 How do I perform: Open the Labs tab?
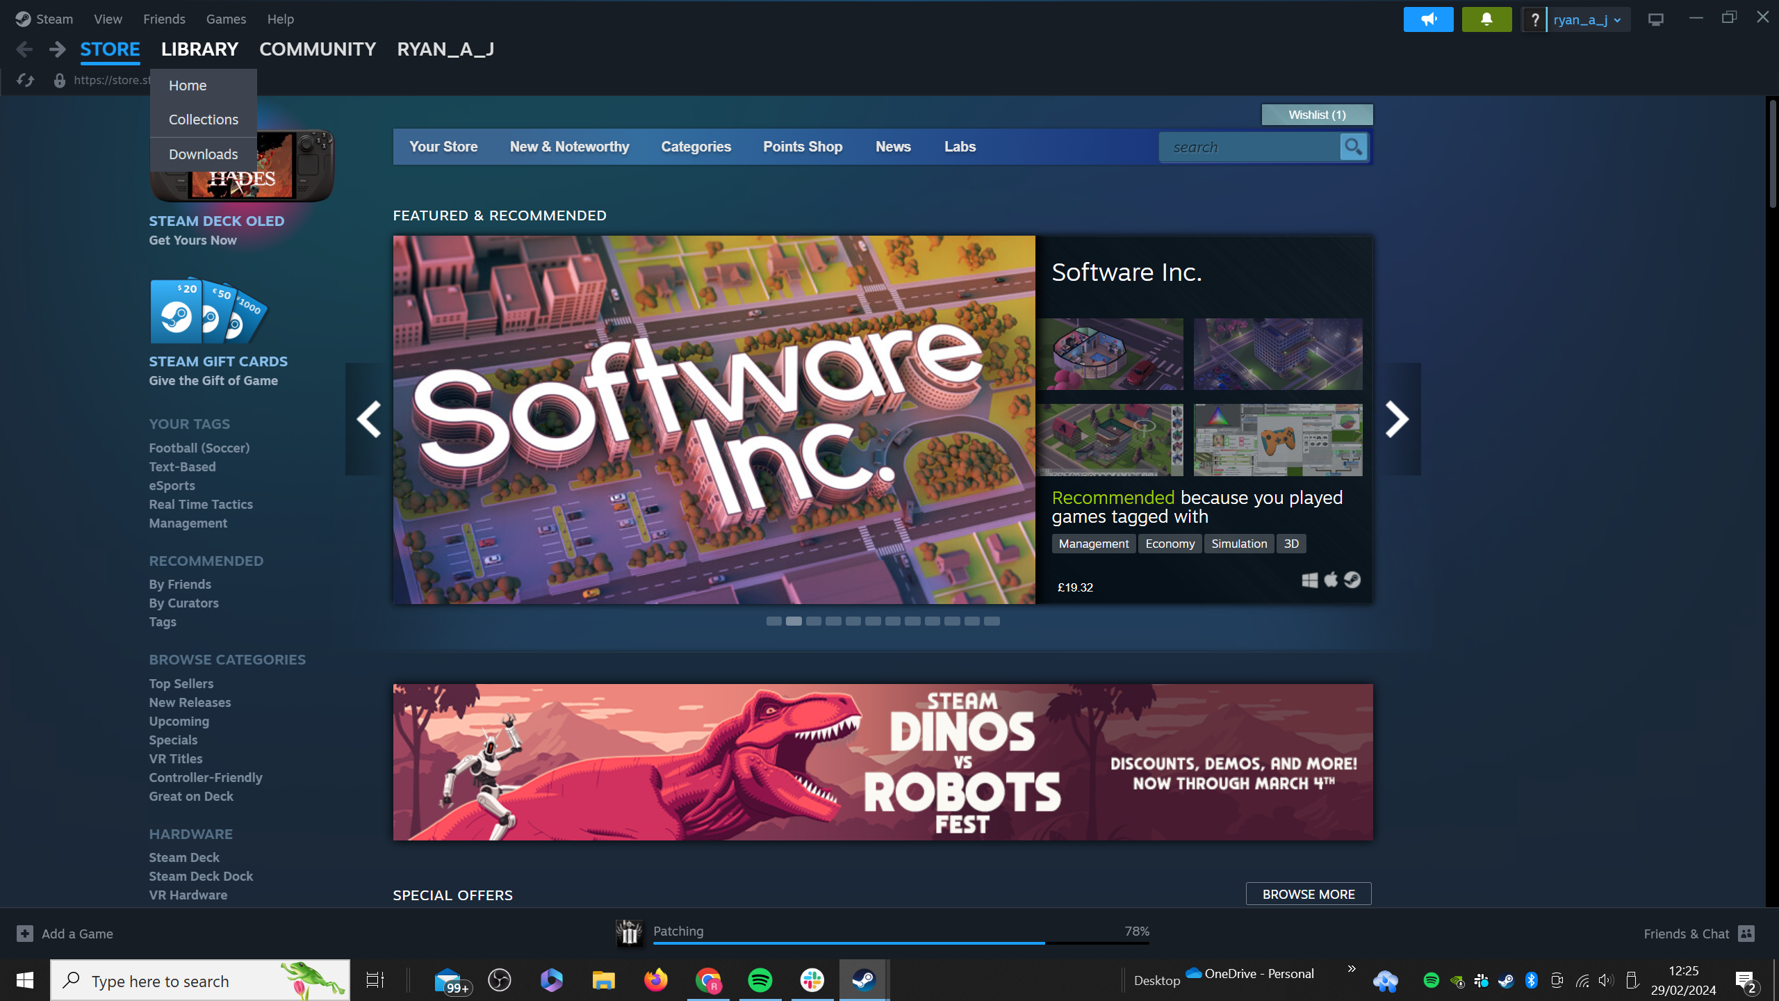pyautogui.click(x=960, y=147)
